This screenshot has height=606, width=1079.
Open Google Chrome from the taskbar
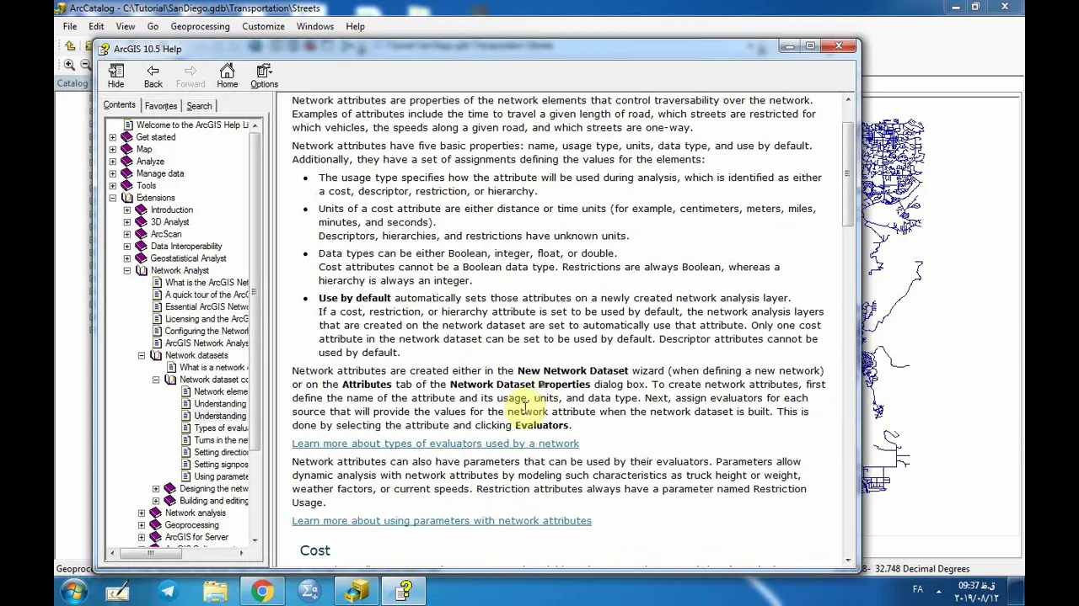coord(262,591)
